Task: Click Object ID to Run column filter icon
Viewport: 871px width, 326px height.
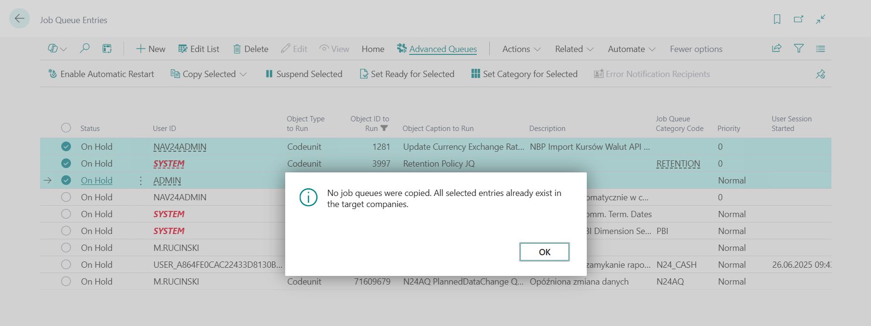Action: pyautogui.click(x=384, y=128)
